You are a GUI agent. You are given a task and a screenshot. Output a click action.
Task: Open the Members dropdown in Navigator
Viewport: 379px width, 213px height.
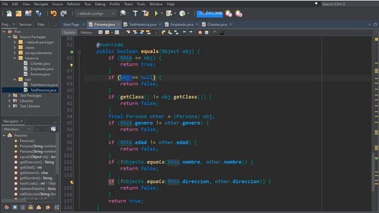click(17, 129)
